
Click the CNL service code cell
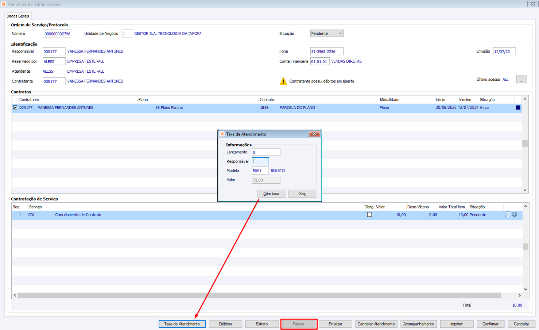pos(32,215)
